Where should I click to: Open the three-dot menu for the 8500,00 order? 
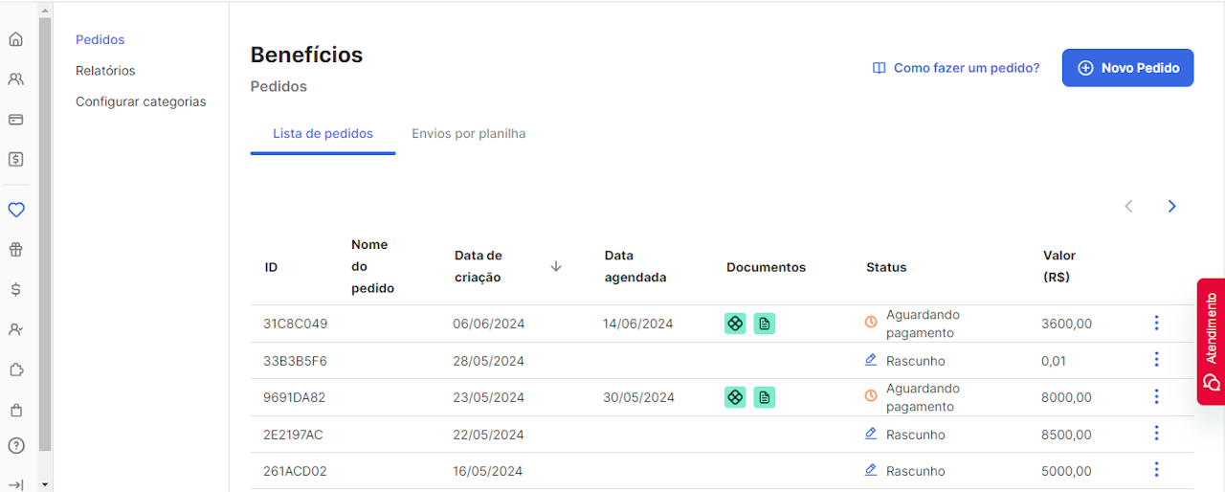(x=1156, y=434)
